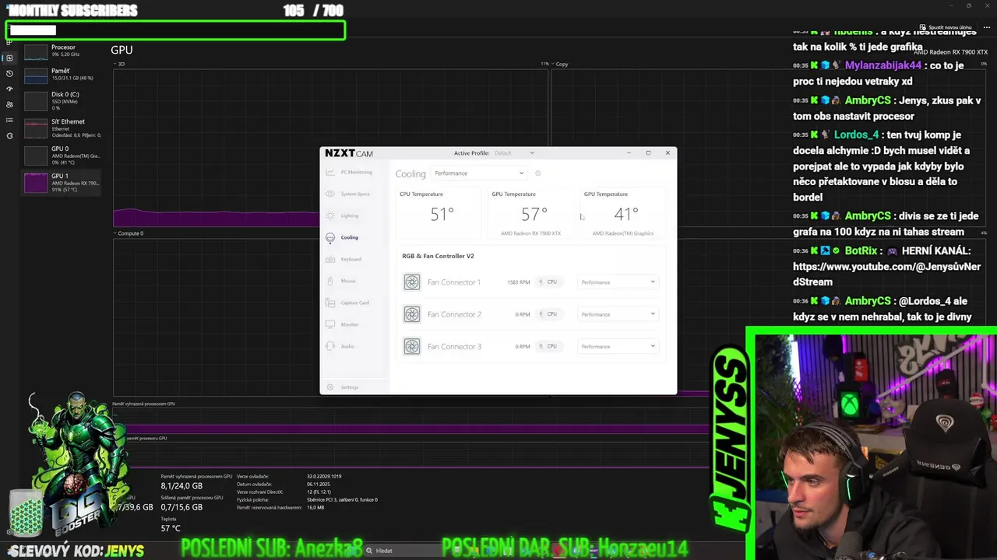
Task: Click CPU source chip for Fan Connector 3
Action: coord(548,346)
